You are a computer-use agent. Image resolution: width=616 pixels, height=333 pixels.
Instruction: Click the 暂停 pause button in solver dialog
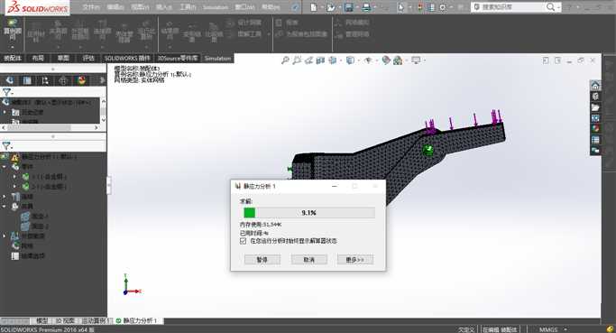(x=262, y=260)
